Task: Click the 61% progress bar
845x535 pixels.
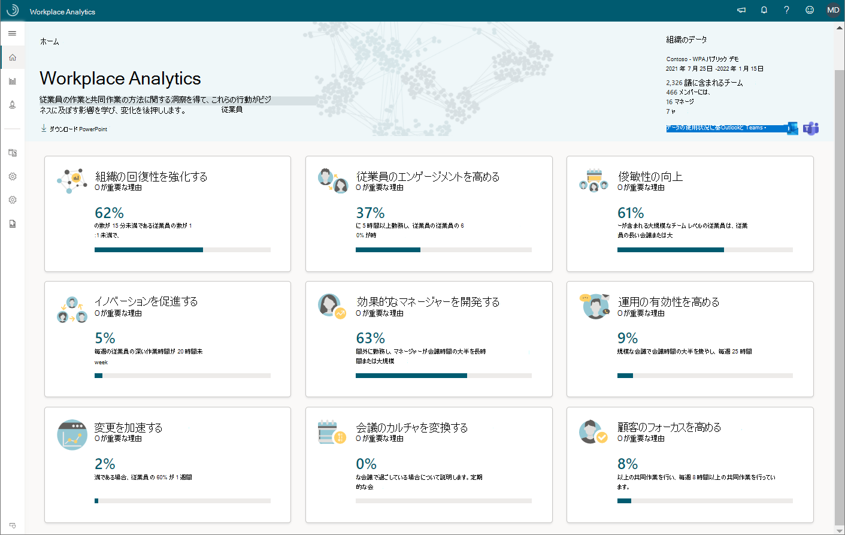Action: click(x=705, y=250)
